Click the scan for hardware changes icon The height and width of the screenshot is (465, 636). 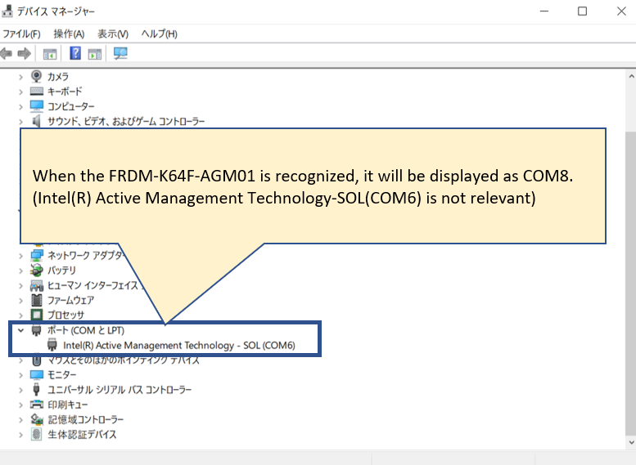tap(120, 53)
